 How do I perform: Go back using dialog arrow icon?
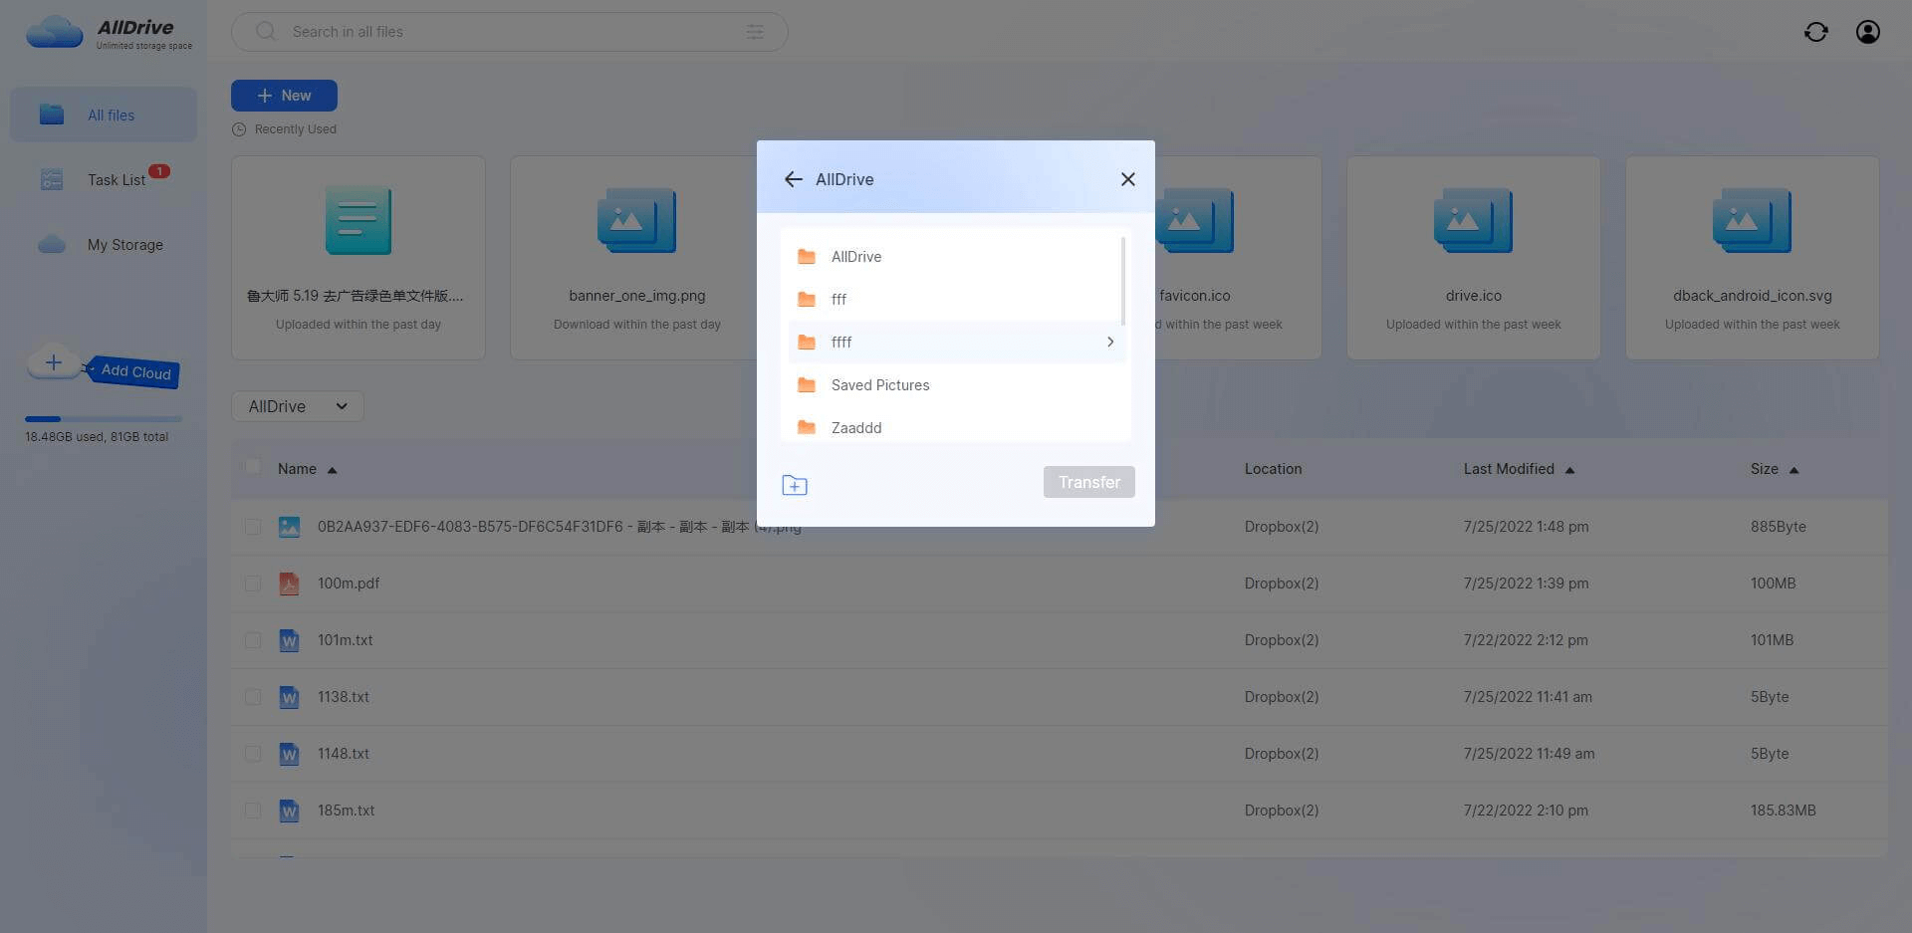793,179
